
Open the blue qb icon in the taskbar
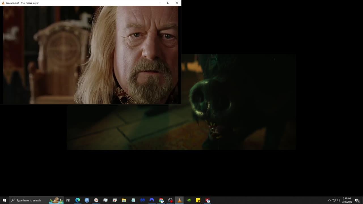(x=87, y=200)
